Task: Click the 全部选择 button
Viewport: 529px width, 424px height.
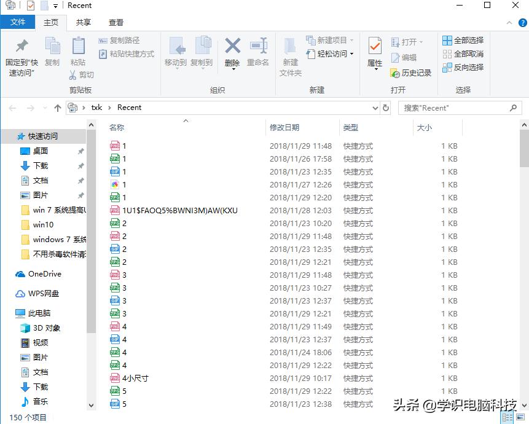Action: 463,40
